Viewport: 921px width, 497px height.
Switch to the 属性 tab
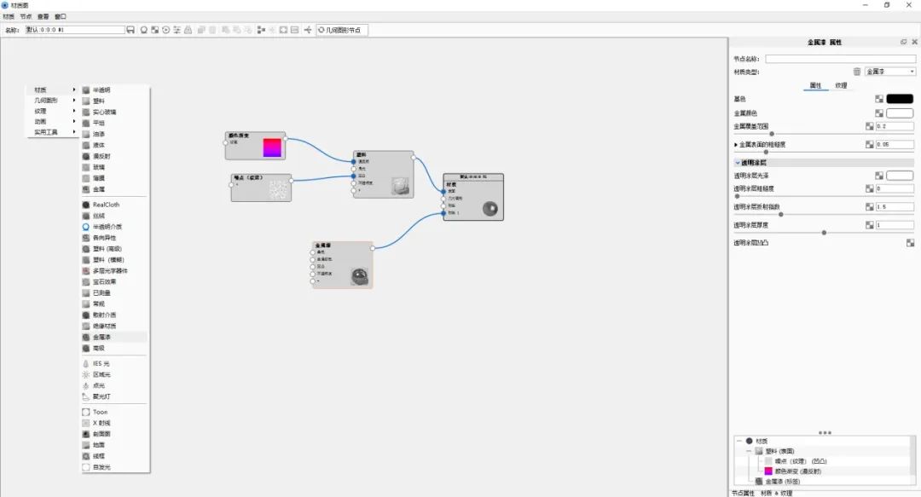click(x=815, y=86)
